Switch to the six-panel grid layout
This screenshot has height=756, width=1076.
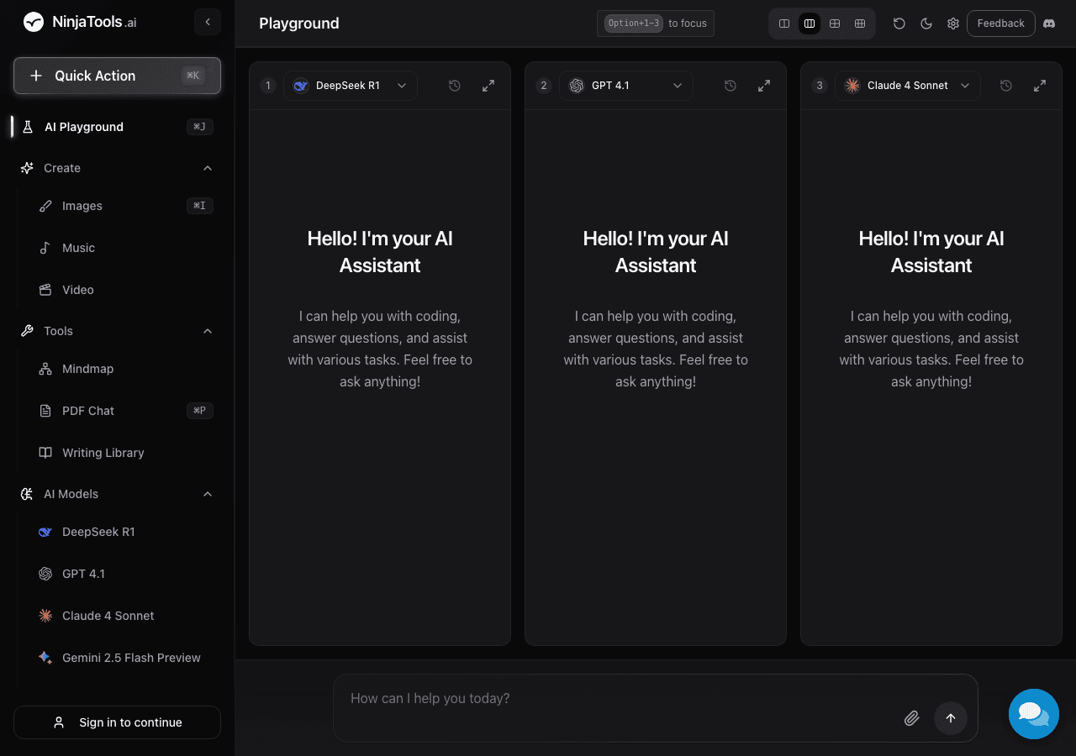click(x=860, y=24)
